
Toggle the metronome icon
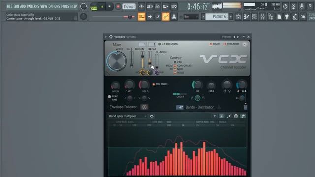point(141,6)
